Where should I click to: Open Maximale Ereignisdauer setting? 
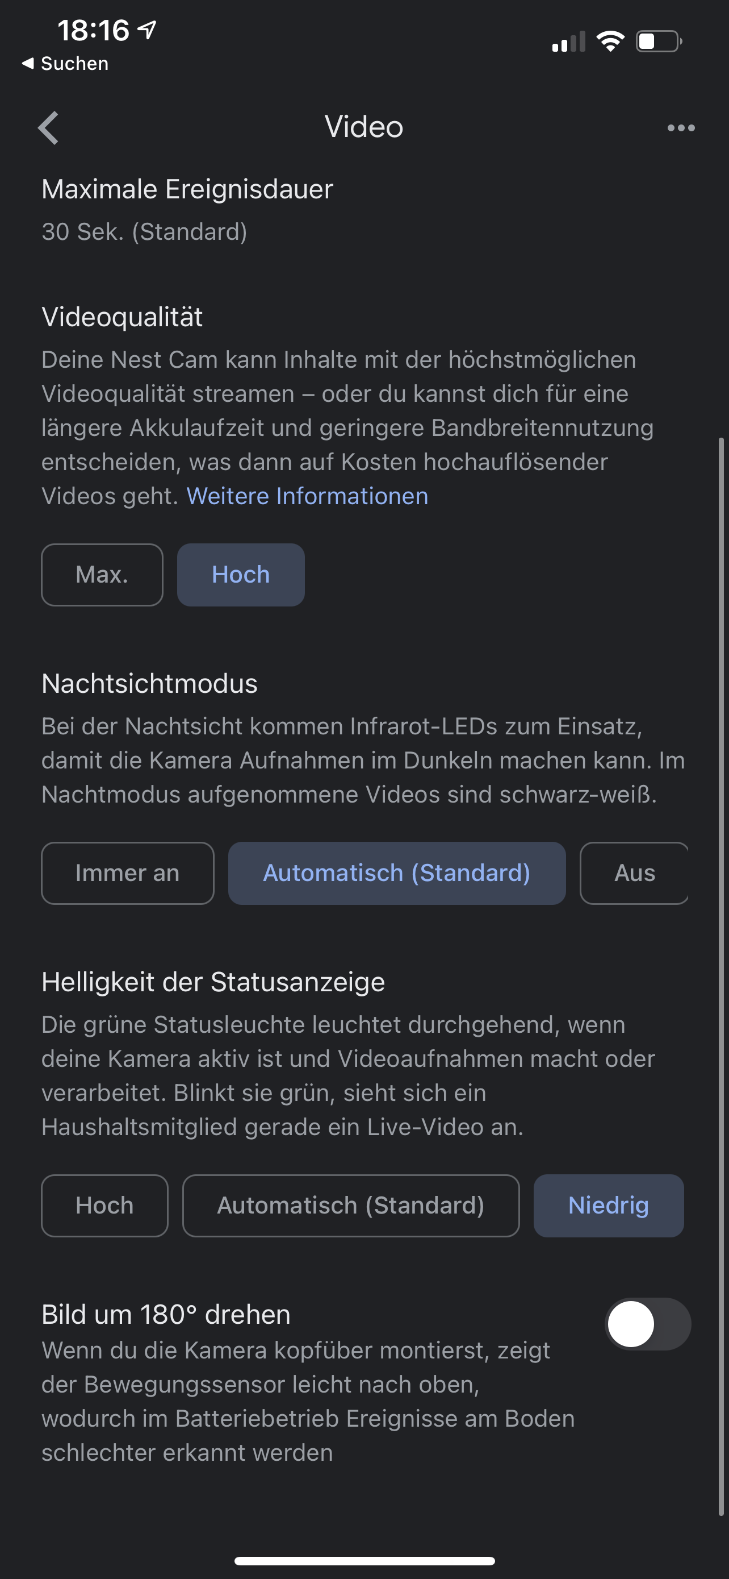coord(187,210)
